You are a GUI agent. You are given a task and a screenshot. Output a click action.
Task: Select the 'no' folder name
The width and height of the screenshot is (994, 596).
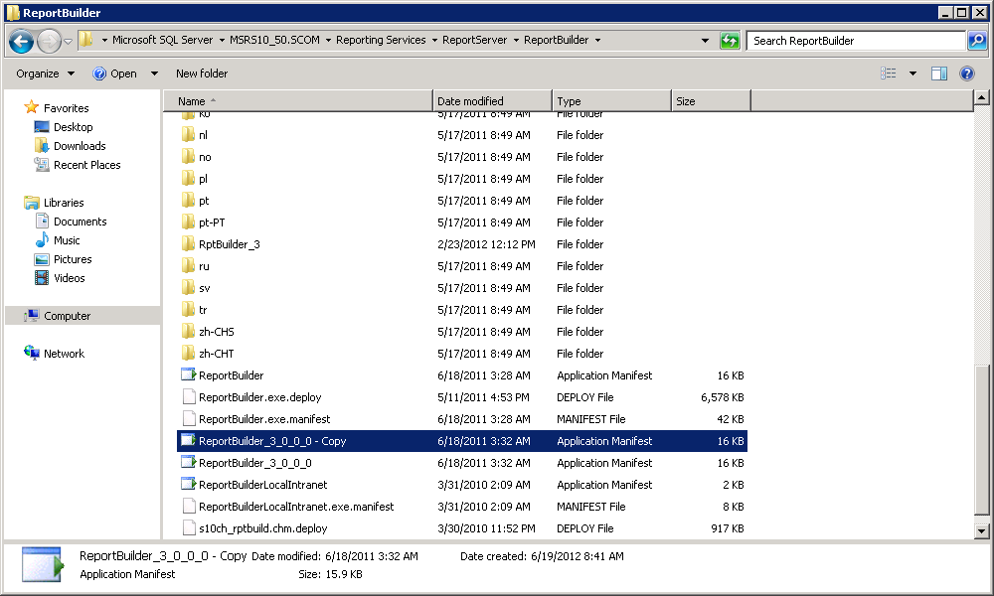tap(205, 157)
